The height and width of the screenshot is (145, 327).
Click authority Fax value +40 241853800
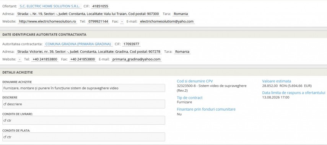pos(83,59)
